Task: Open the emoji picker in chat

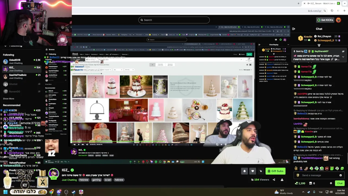Action: tap(341, 175)
